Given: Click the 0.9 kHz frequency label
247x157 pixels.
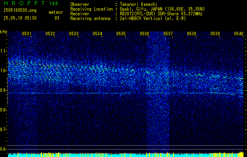Looking at the screenshot, I should click(4, 90).
